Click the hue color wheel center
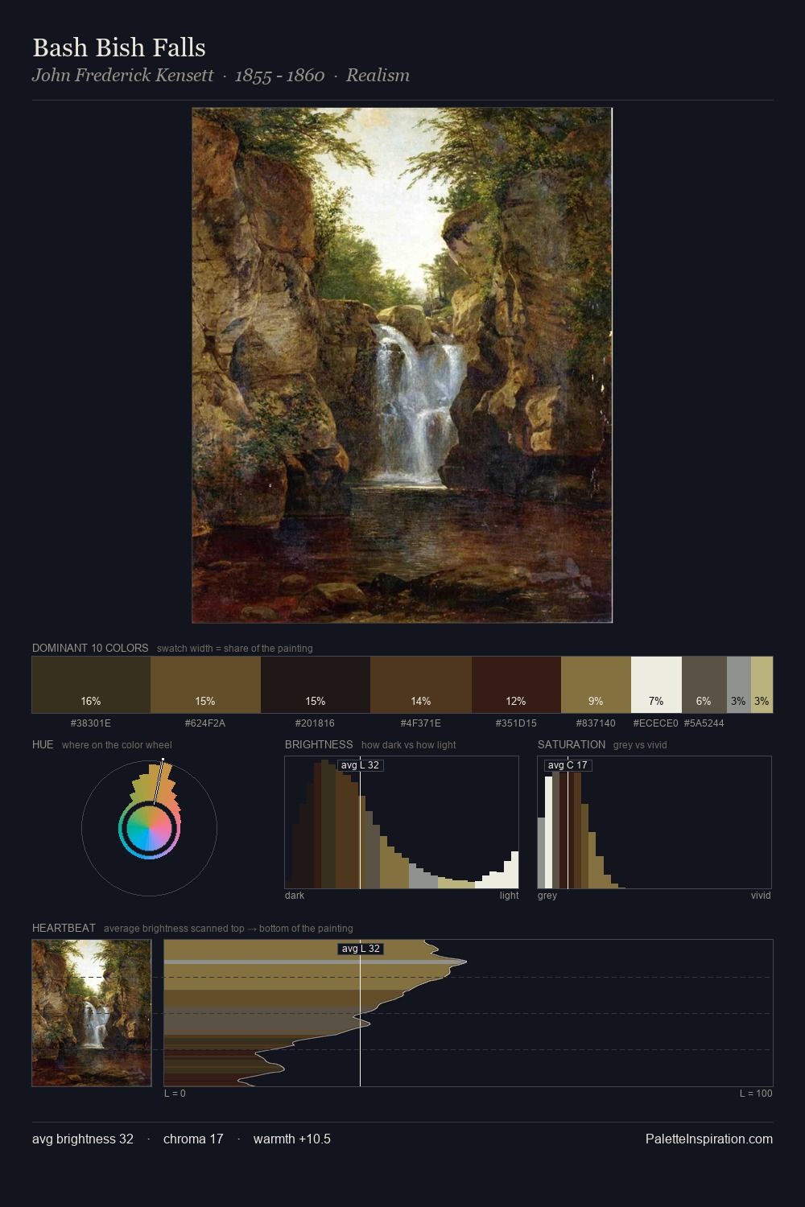Viewport: 805px width, 1207px height. [149, 828]
